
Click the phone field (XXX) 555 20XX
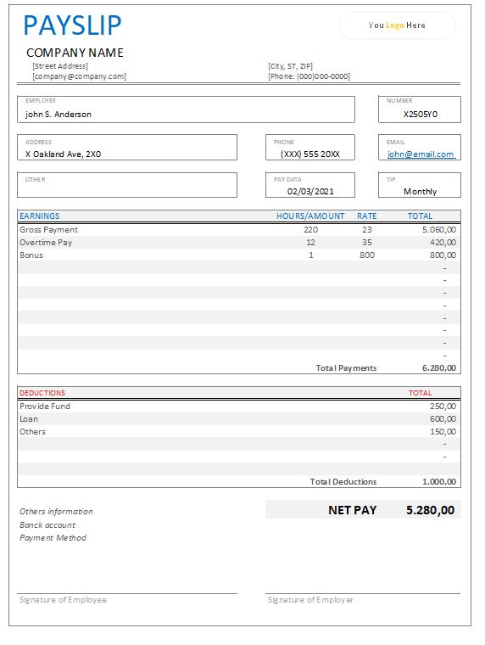tap(309, 148)
